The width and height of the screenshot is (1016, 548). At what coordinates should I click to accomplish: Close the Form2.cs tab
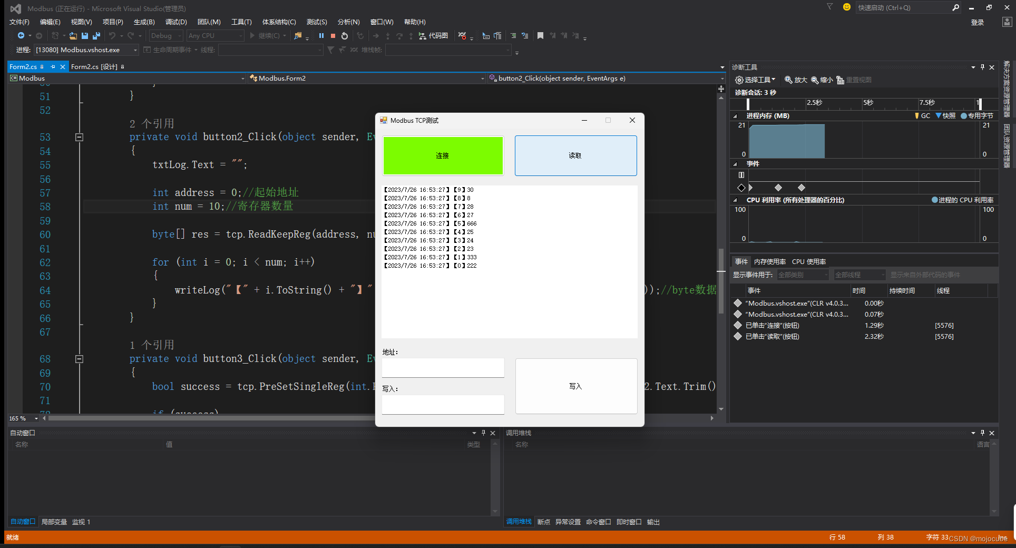click(63, 67)
